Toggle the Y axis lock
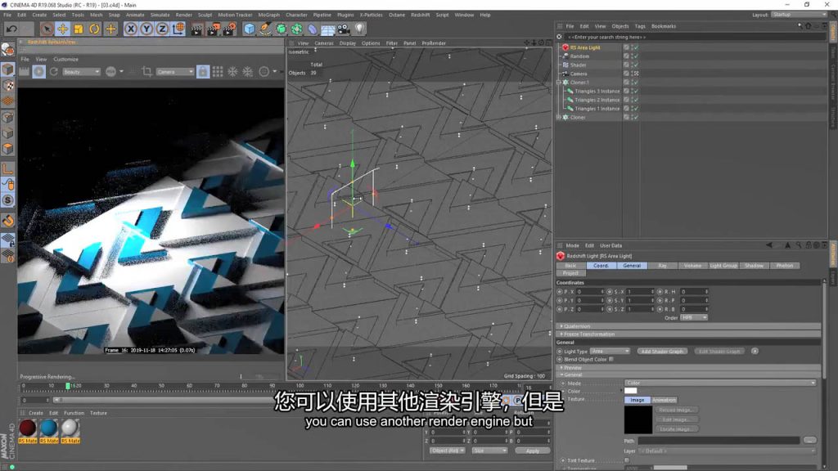Image resolution: width=838 pixels, height=471 pixels. click(146, 29)
